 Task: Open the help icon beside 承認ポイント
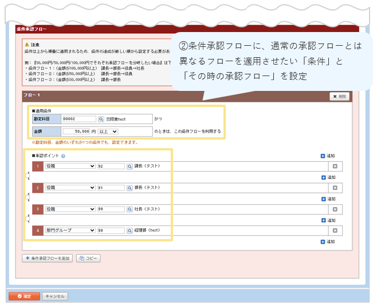[63, 156]
